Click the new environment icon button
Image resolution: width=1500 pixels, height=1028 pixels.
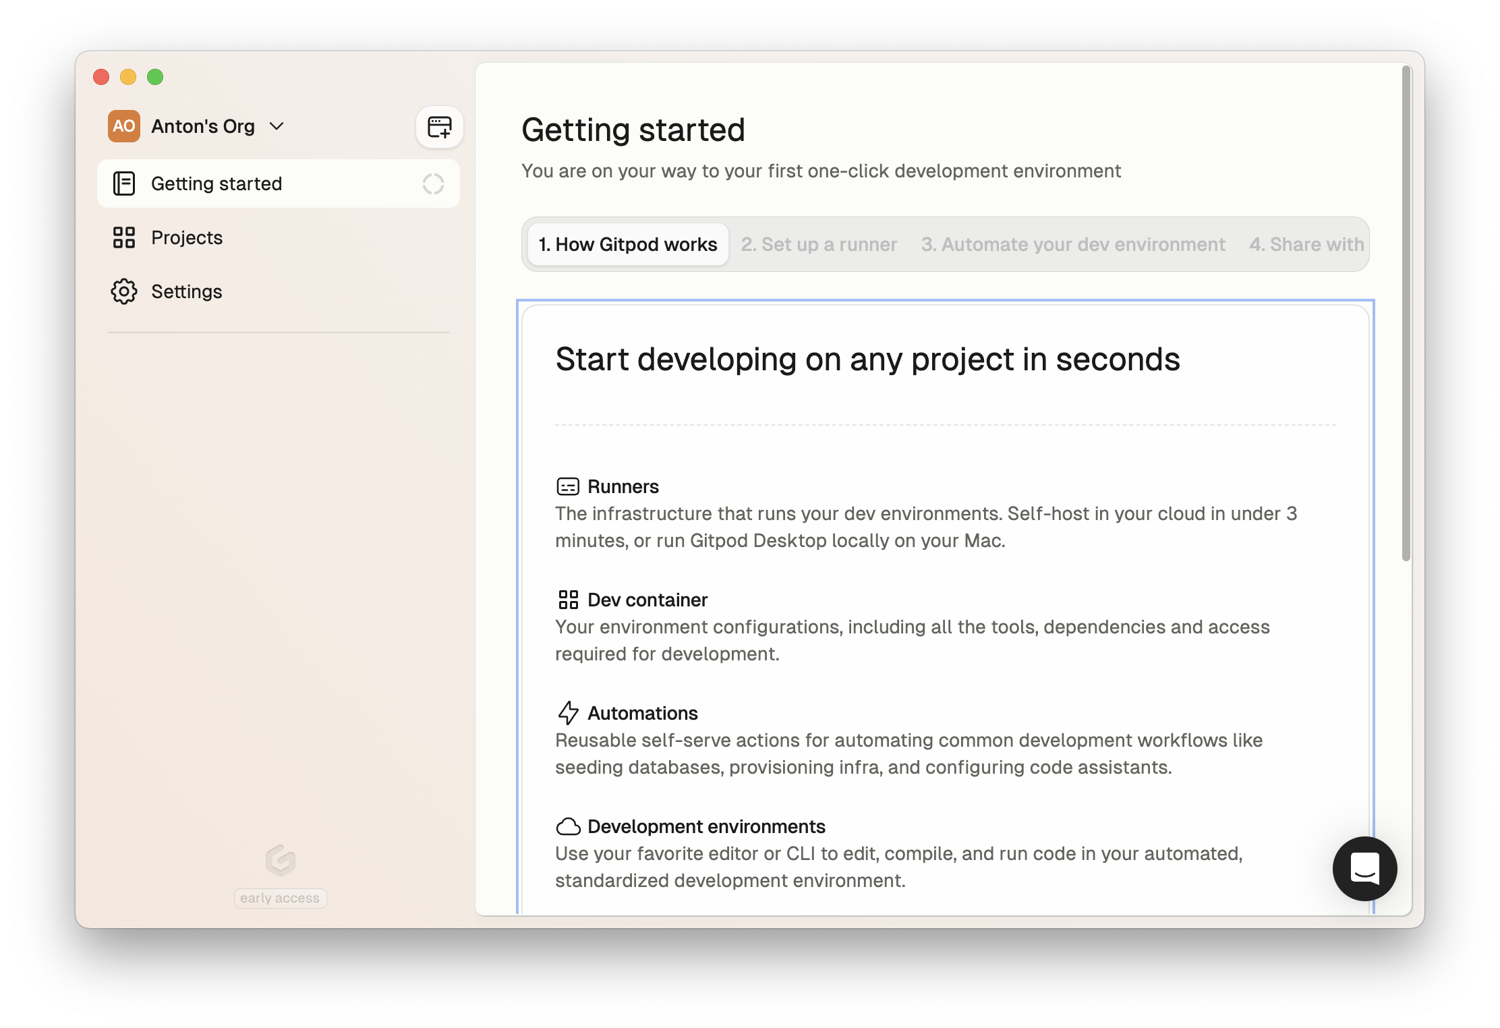tap(439, 127)
